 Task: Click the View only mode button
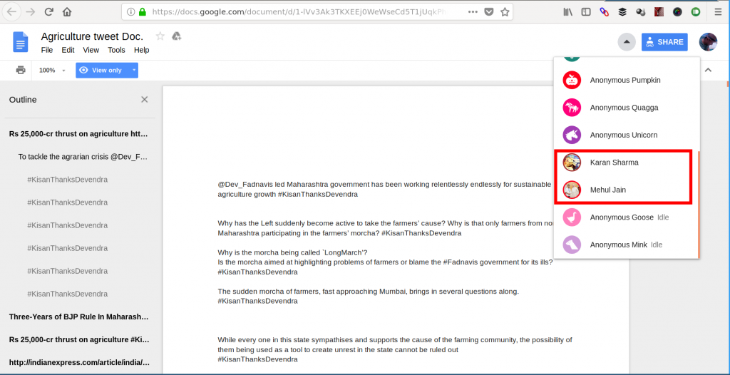(101, 71)
